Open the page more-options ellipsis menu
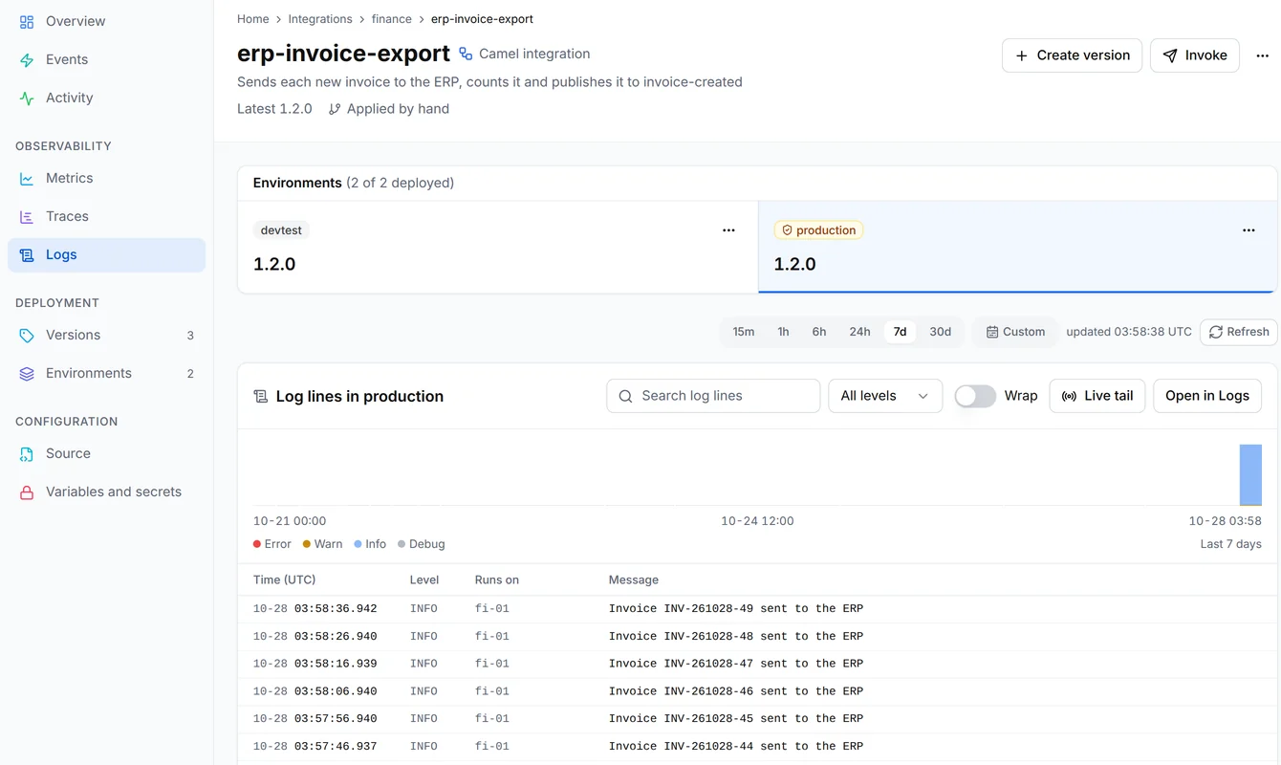 click(1262, 55)
